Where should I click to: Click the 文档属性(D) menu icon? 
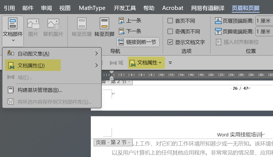pyautogui.click(x=11, y=66)
